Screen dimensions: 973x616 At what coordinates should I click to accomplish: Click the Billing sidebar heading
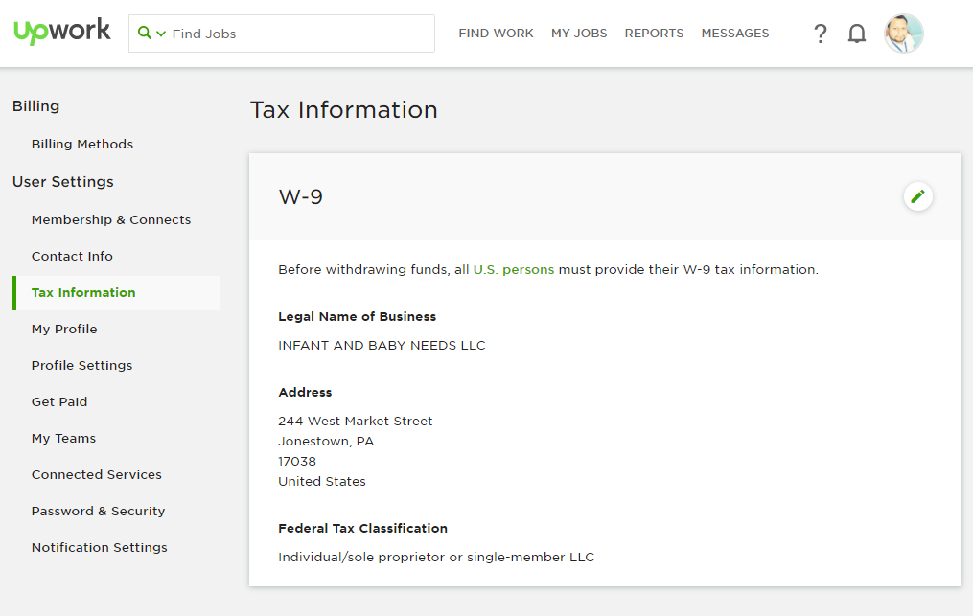tap(36, 106)
